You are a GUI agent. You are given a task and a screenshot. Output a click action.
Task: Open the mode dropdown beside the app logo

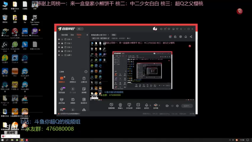(80, 29)
